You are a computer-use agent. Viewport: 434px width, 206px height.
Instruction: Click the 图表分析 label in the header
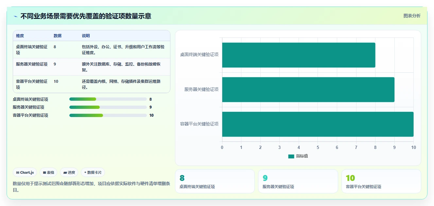[412, 16]
